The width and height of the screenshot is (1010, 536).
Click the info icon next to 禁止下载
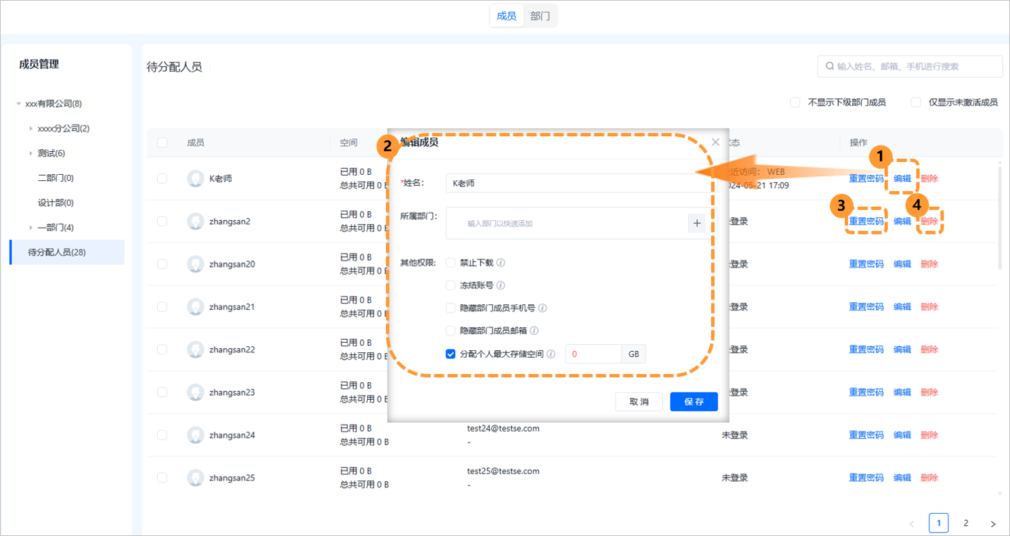[499, 262]
